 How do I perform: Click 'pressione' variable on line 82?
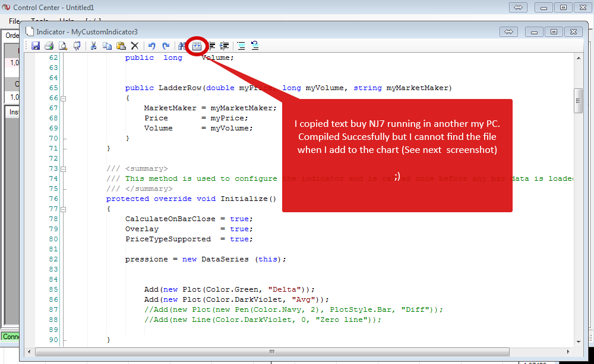pos(146,259)
